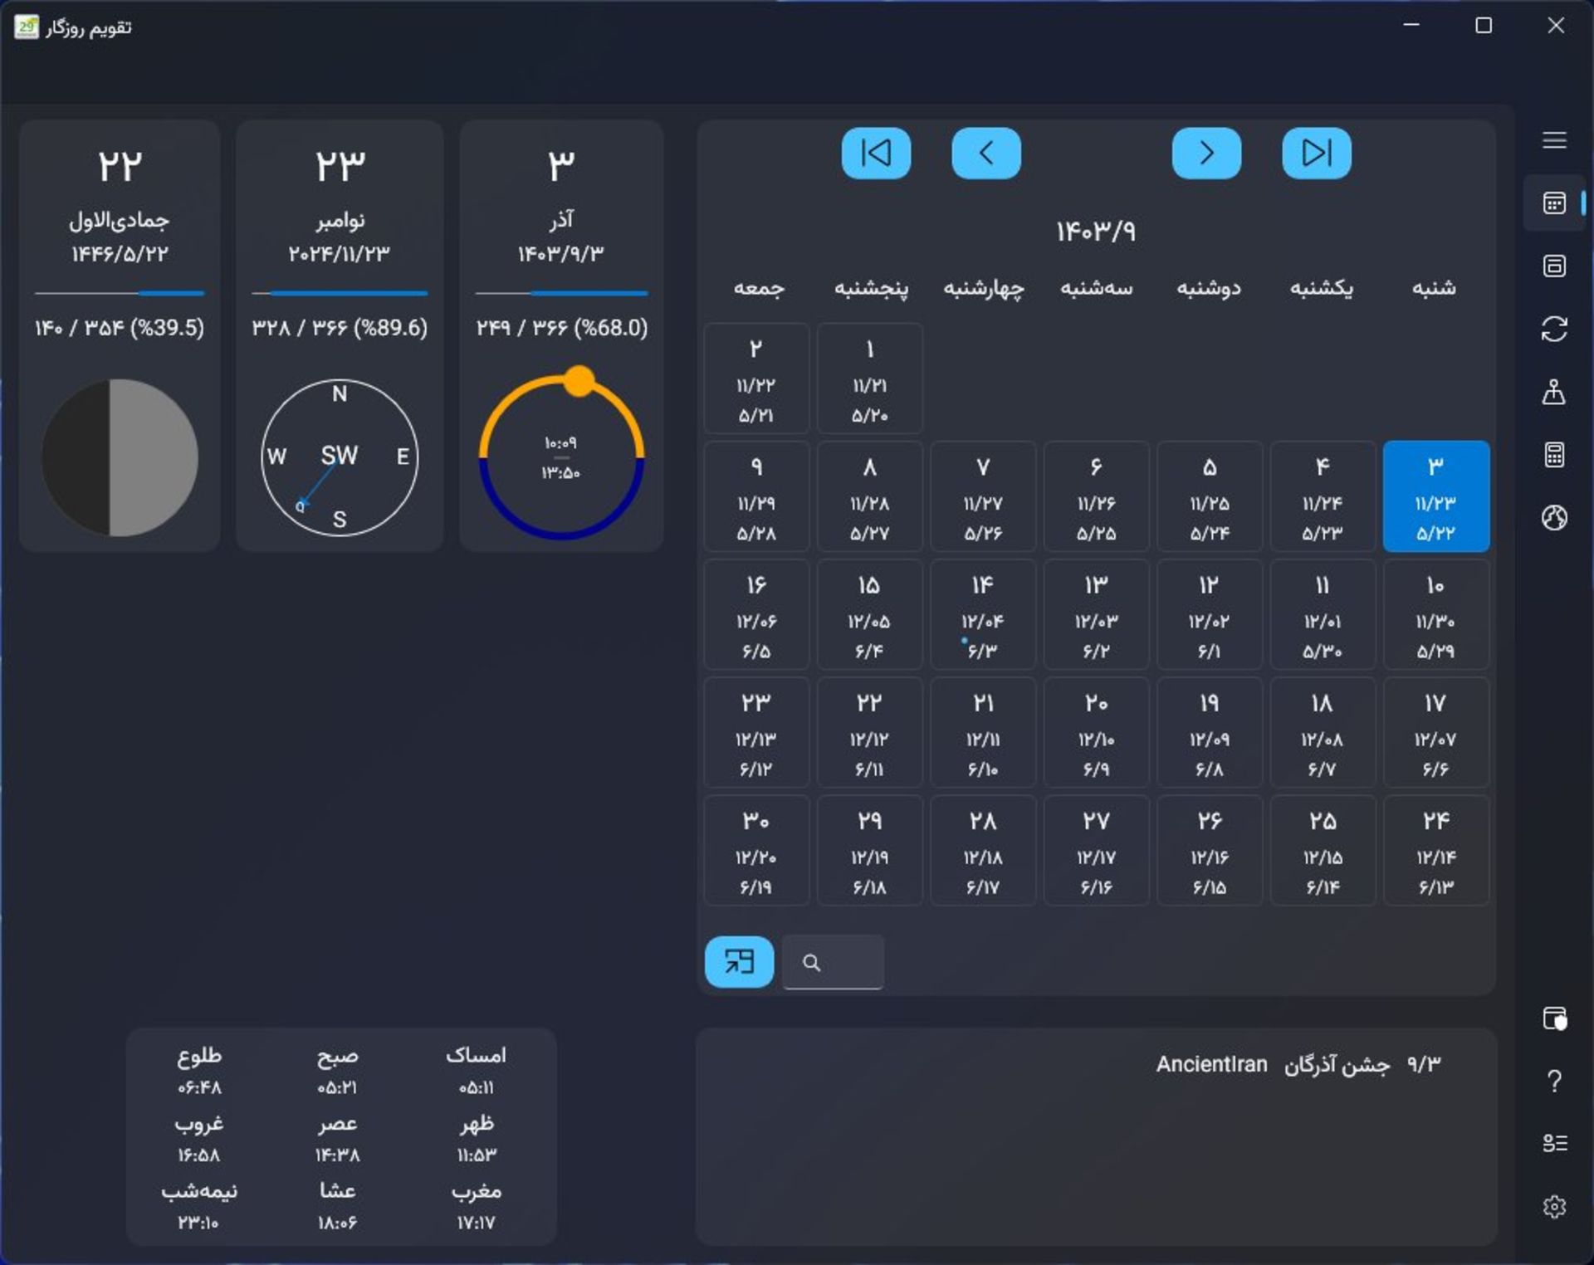Go to next month arrow
Screen dimensions: 1594x1265
1205,154
